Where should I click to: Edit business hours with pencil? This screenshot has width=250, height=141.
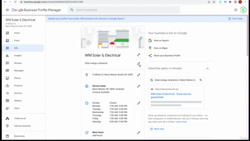point(139,103)
